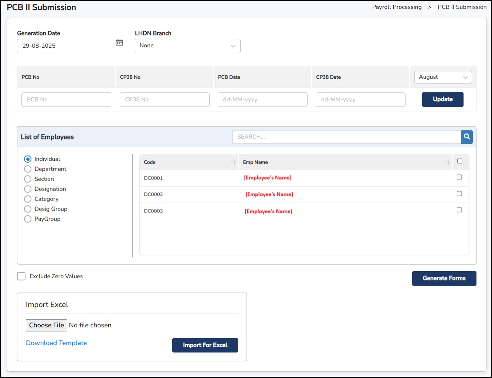Open the August month dropdown
The width and height of the screenshot is (492, 378).
pyautogui.click(x=443, y=77)
